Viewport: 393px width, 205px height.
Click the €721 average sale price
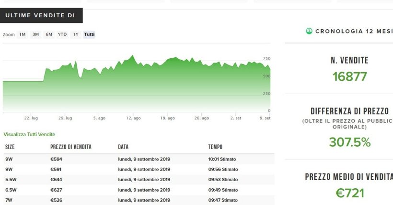(350, 193)
